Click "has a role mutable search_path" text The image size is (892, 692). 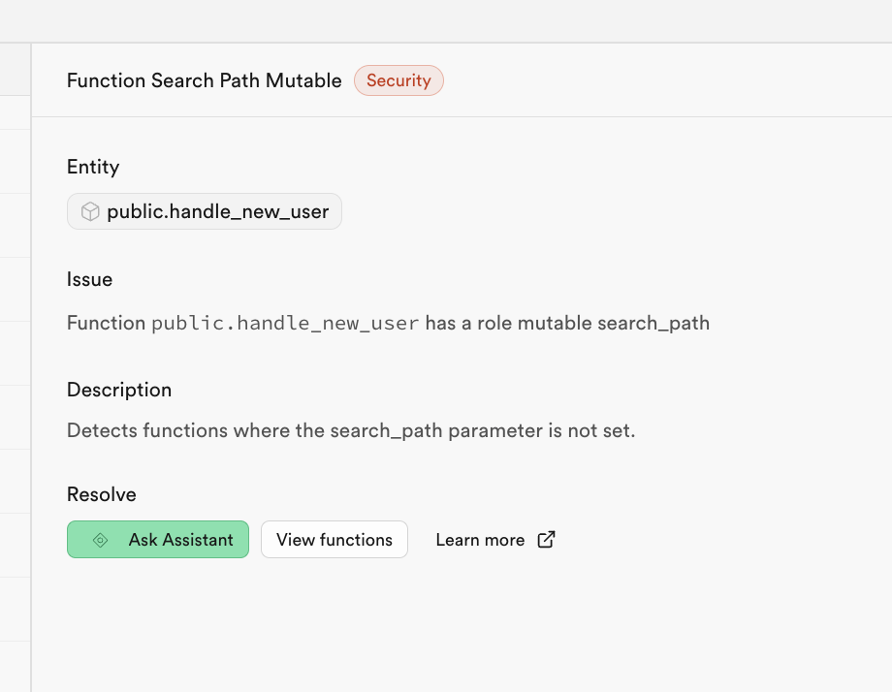567,323
